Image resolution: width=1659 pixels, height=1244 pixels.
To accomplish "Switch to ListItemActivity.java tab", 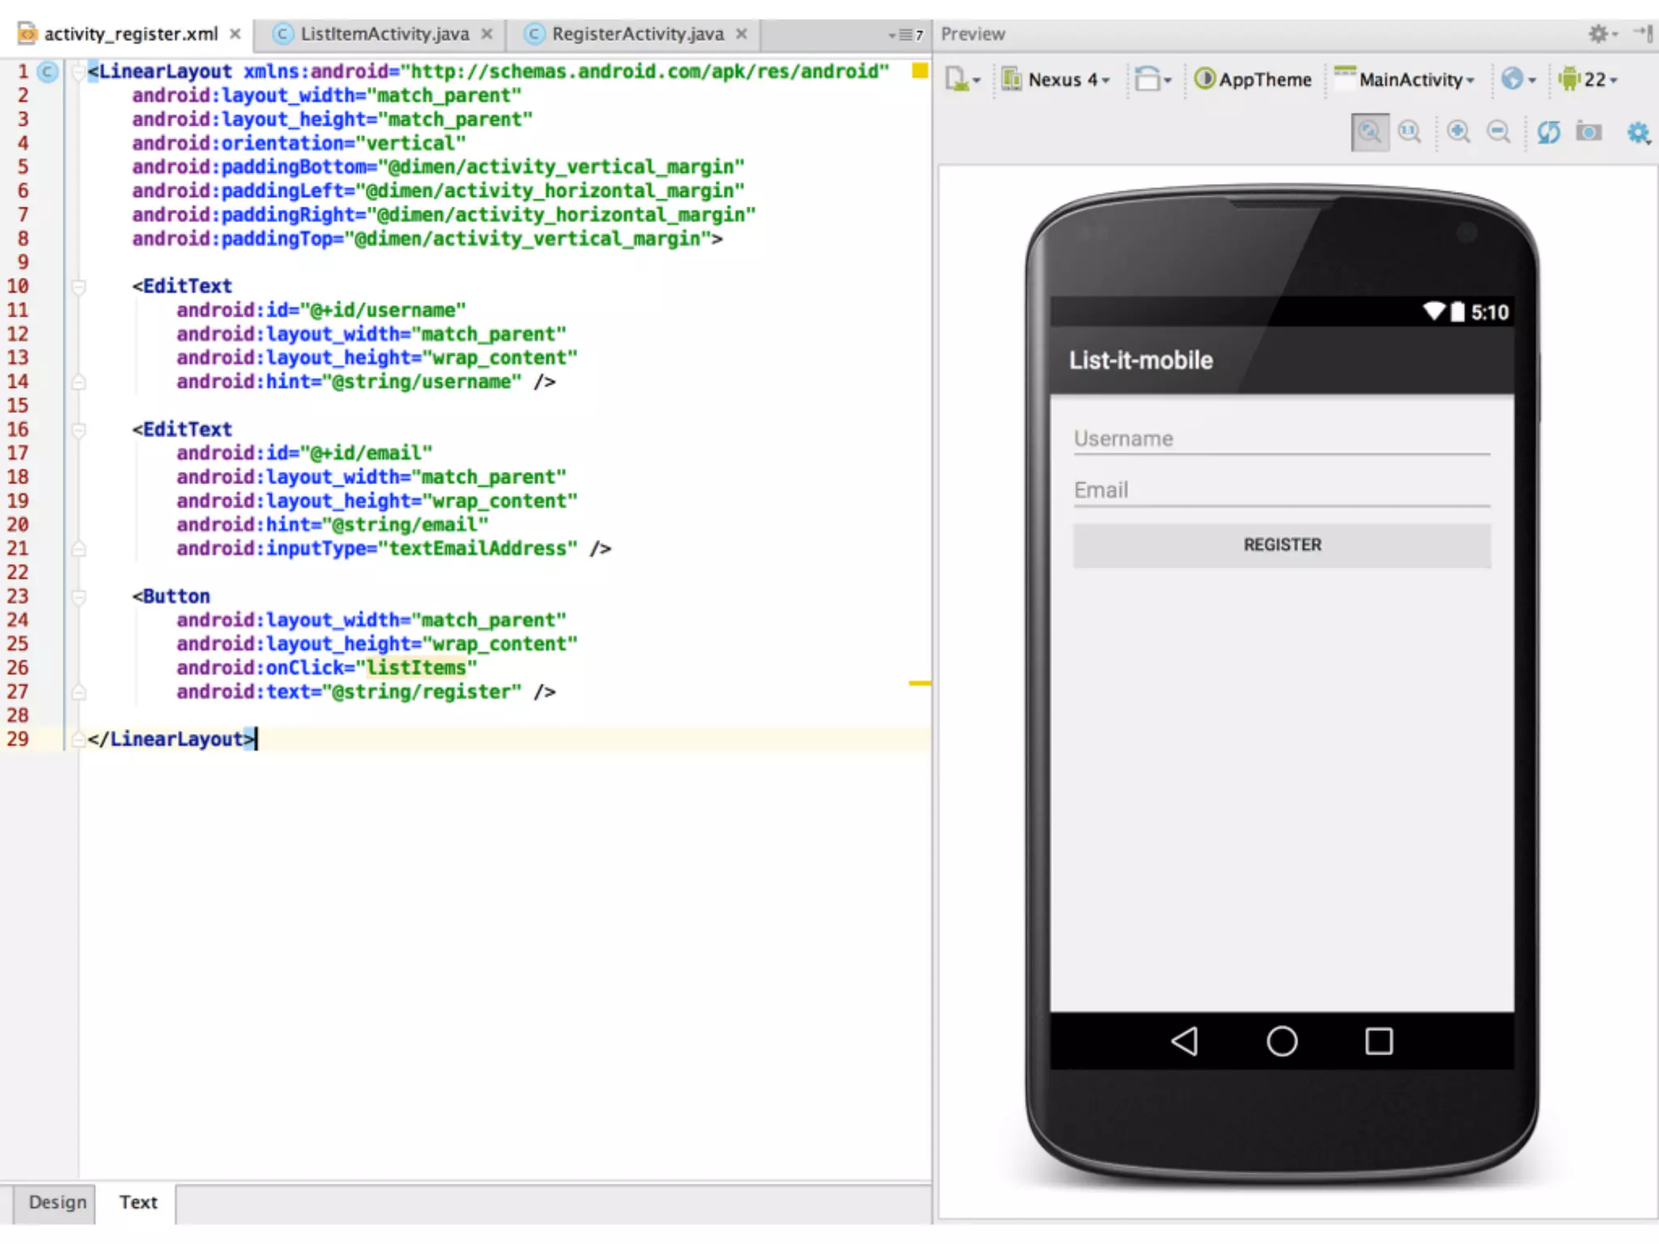I will pos(384,34).
